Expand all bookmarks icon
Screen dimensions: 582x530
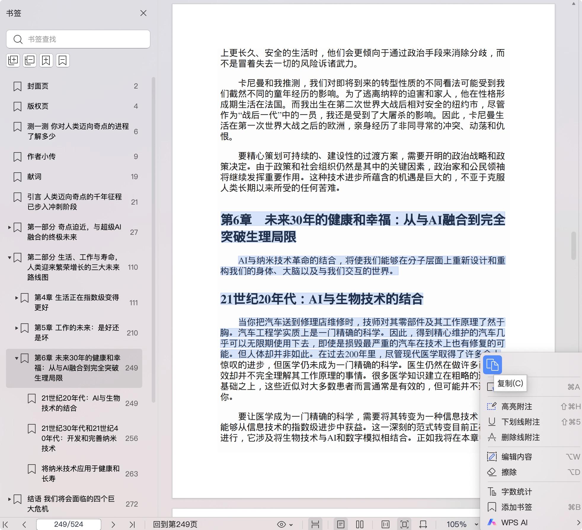coord(13,60)
